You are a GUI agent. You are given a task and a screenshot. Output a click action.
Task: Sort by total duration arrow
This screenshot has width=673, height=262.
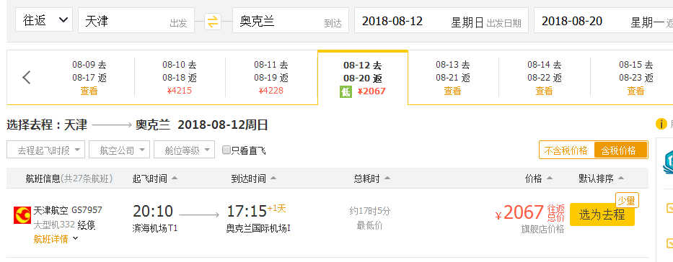(387, 179)
